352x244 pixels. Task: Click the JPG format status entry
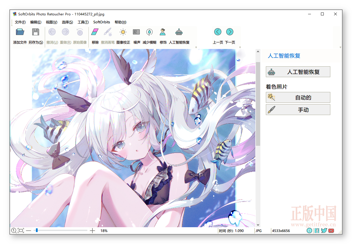(259, 231)
